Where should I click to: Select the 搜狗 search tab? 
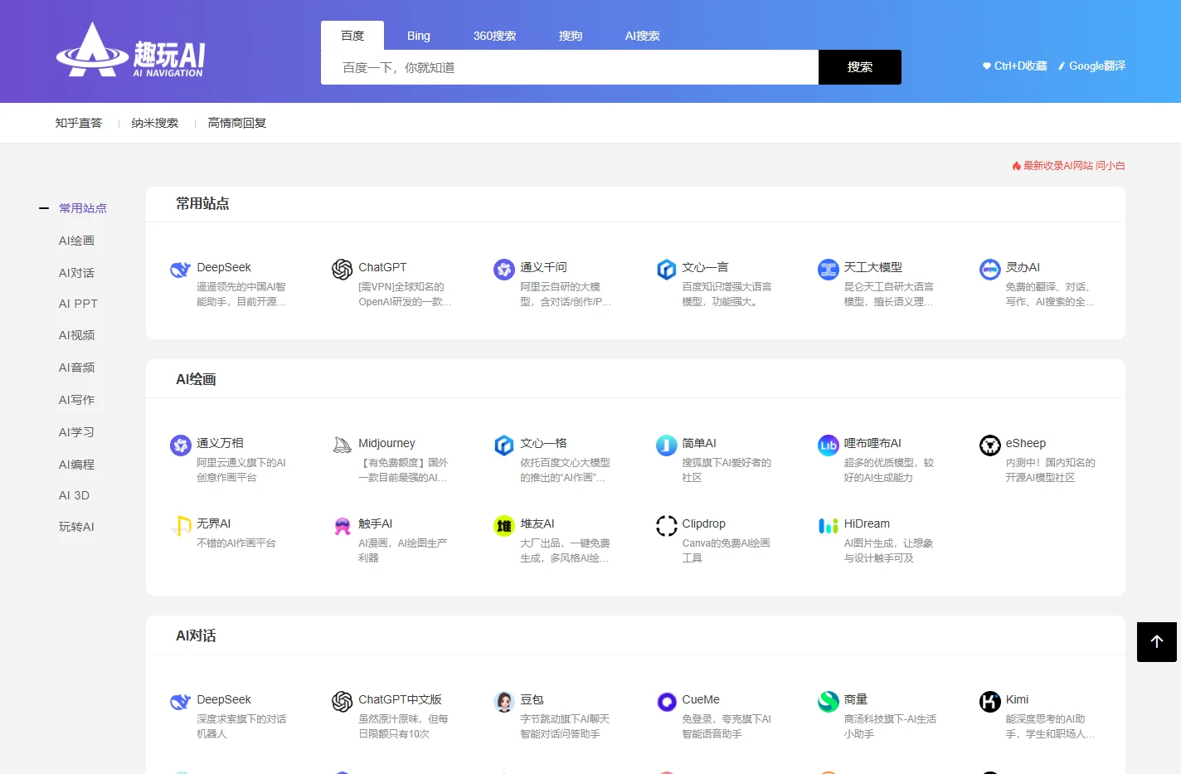(571, 36)
